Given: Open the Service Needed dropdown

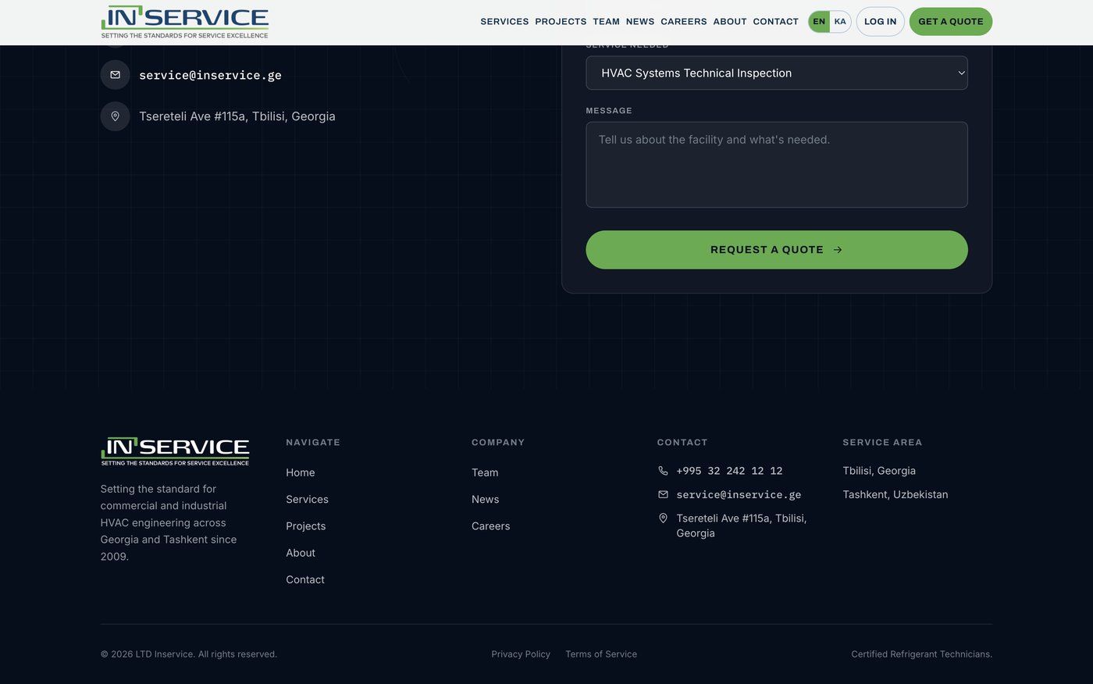Looking at the screenshot, I should point(777,73).
